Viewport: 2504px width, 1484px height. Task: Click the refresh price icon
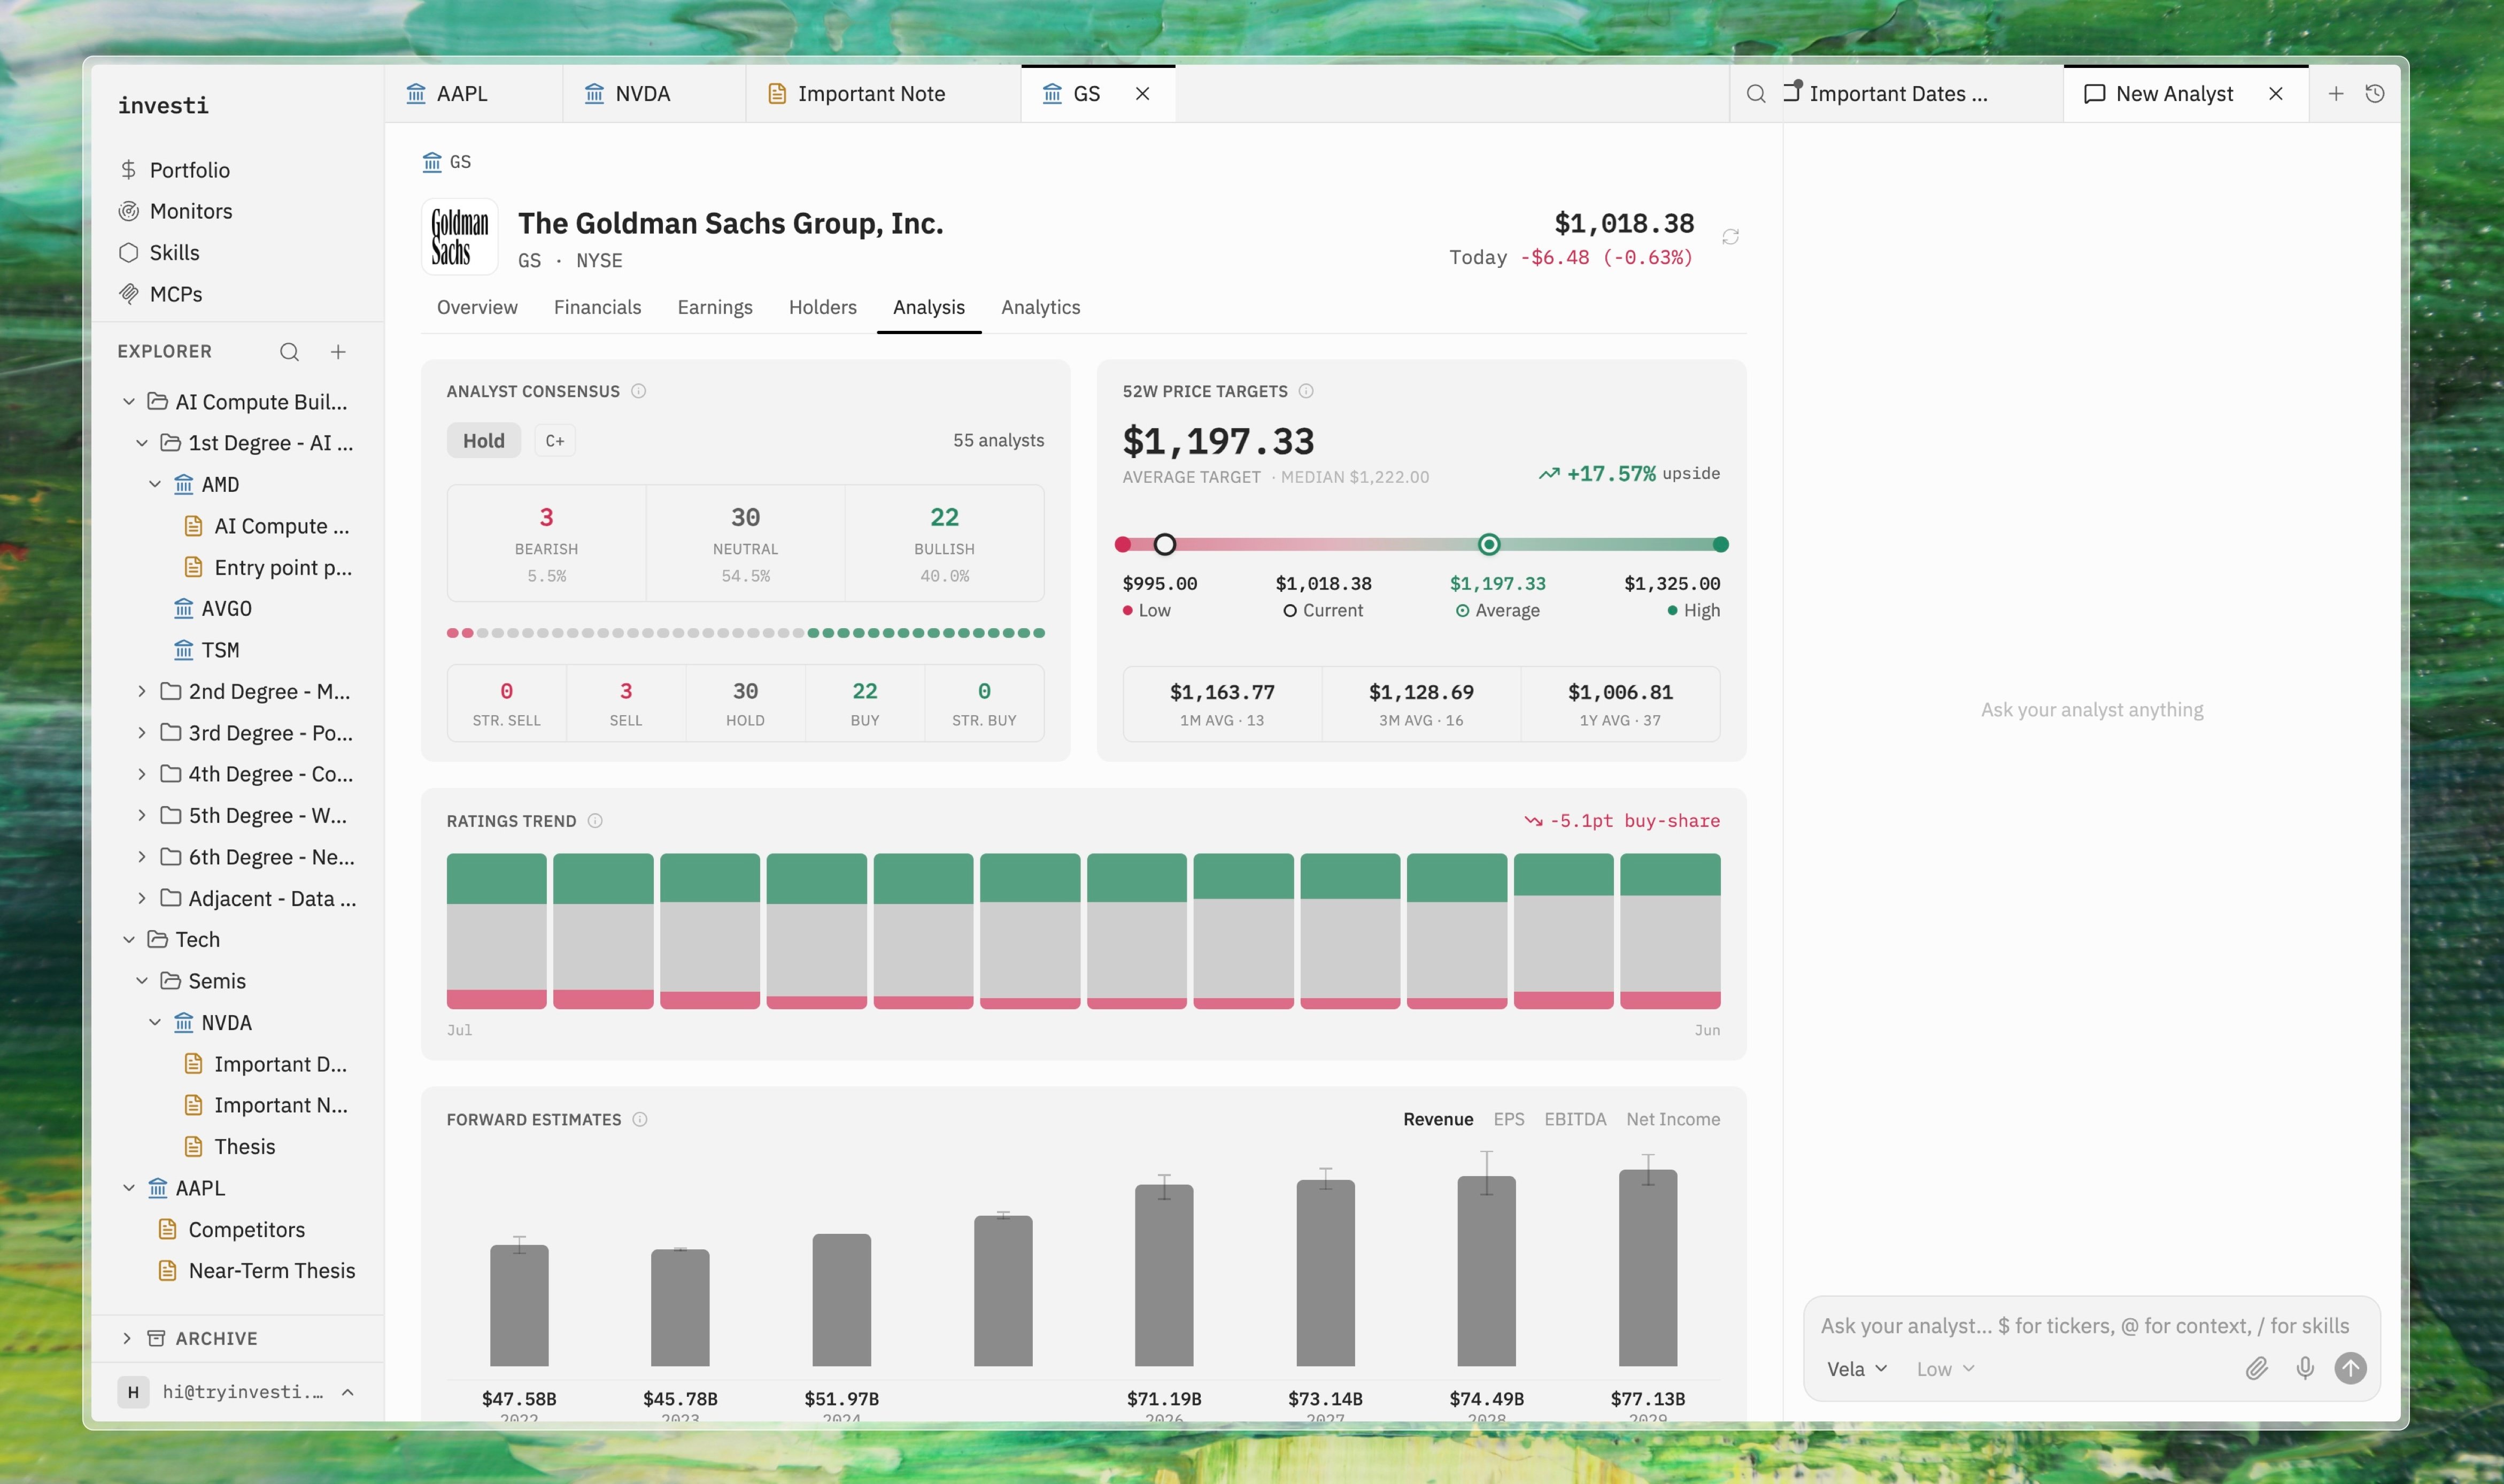(1730, 237)
